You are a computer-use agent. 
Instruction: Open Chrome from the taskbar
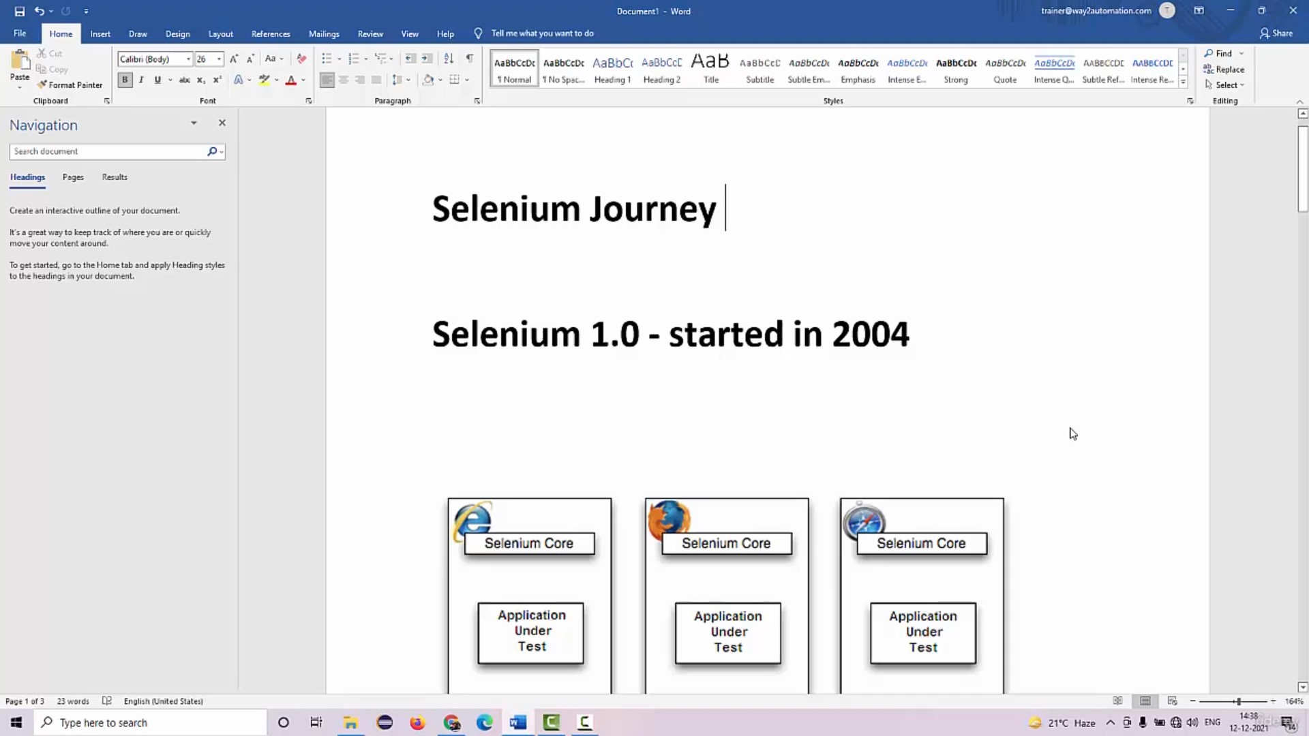451,722
